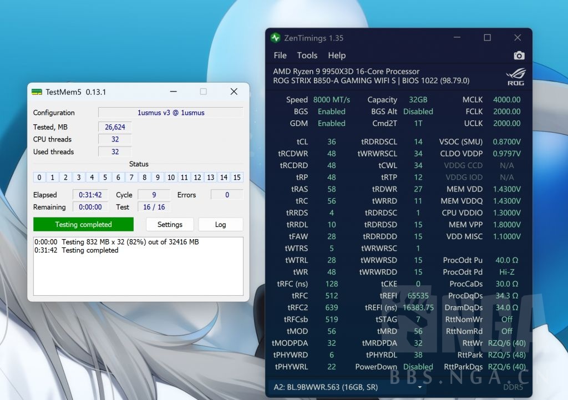Select thread status box 0
The width and height of the screenshot is (568, 400).
click(x=39, y=178)
